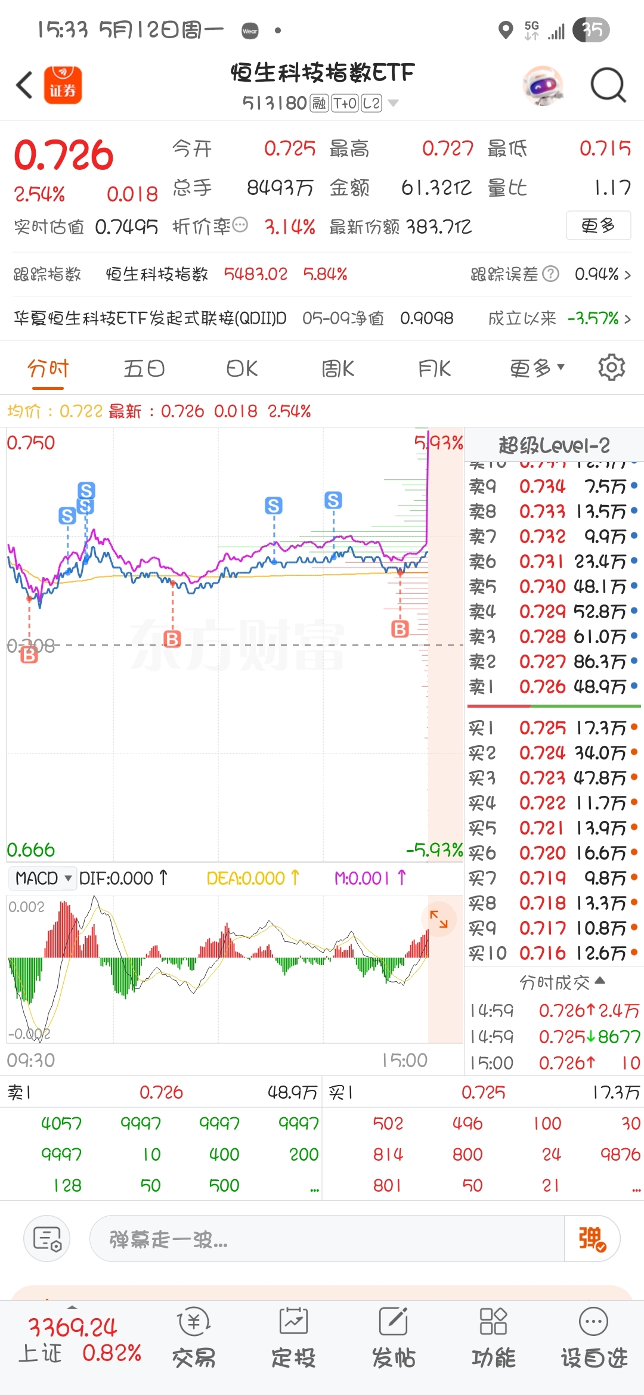Tap the large 0.726 current price

click(64, 155)
